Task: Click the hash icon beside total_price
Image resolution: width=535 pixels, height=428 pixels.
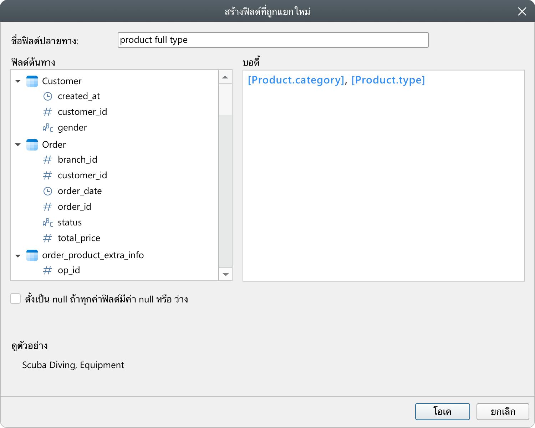Action: 47,238
